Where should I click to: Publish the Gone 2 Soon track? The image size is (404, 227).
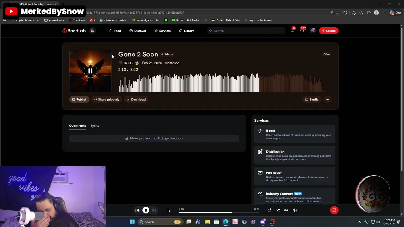point(79,99)
